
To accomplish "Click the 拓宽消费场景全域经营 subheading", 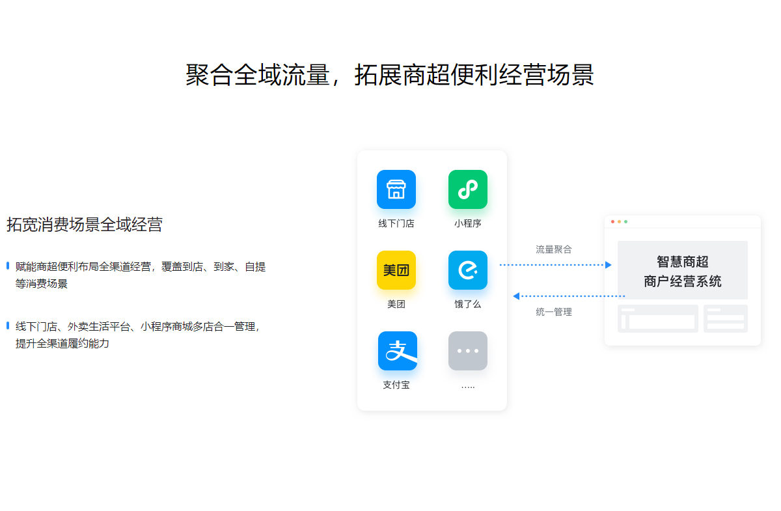I will coord(85,225).
